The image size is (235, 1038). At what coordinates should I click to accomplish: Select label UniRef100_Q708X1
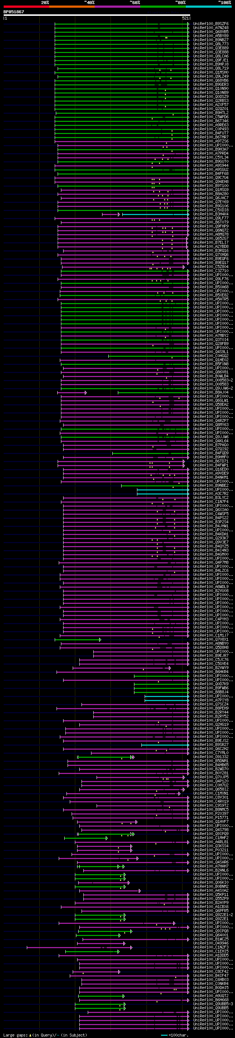(211, 640)
